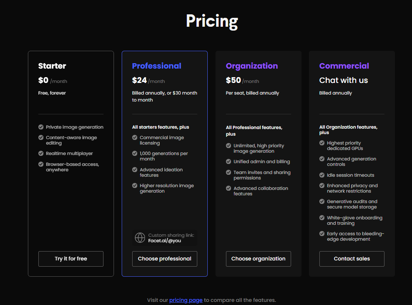Click checkmark icon next to Idle session timeouts
The width and height of the screenshot is (412, 305).
pyautogui.click(x=322, y=175)
